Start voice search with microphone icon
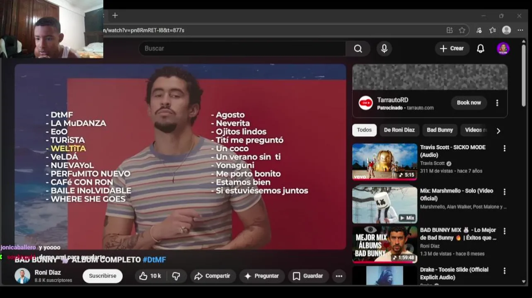532x298 pixels. click(x=384, y=48)
